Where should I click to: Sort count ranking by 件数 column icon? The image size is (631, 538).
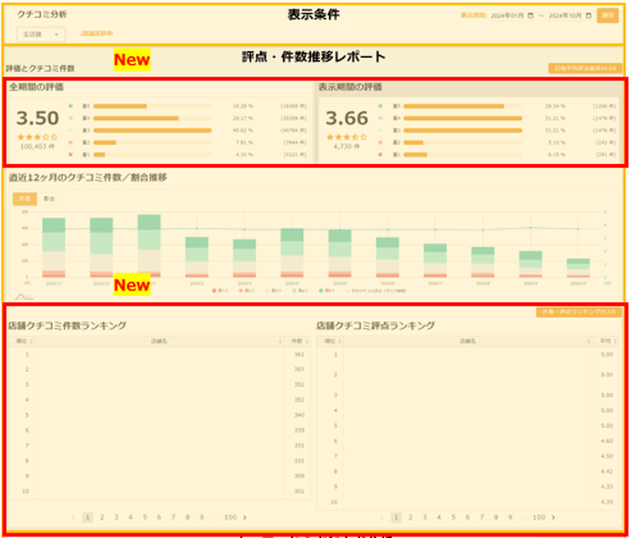(x=304, y=341)
